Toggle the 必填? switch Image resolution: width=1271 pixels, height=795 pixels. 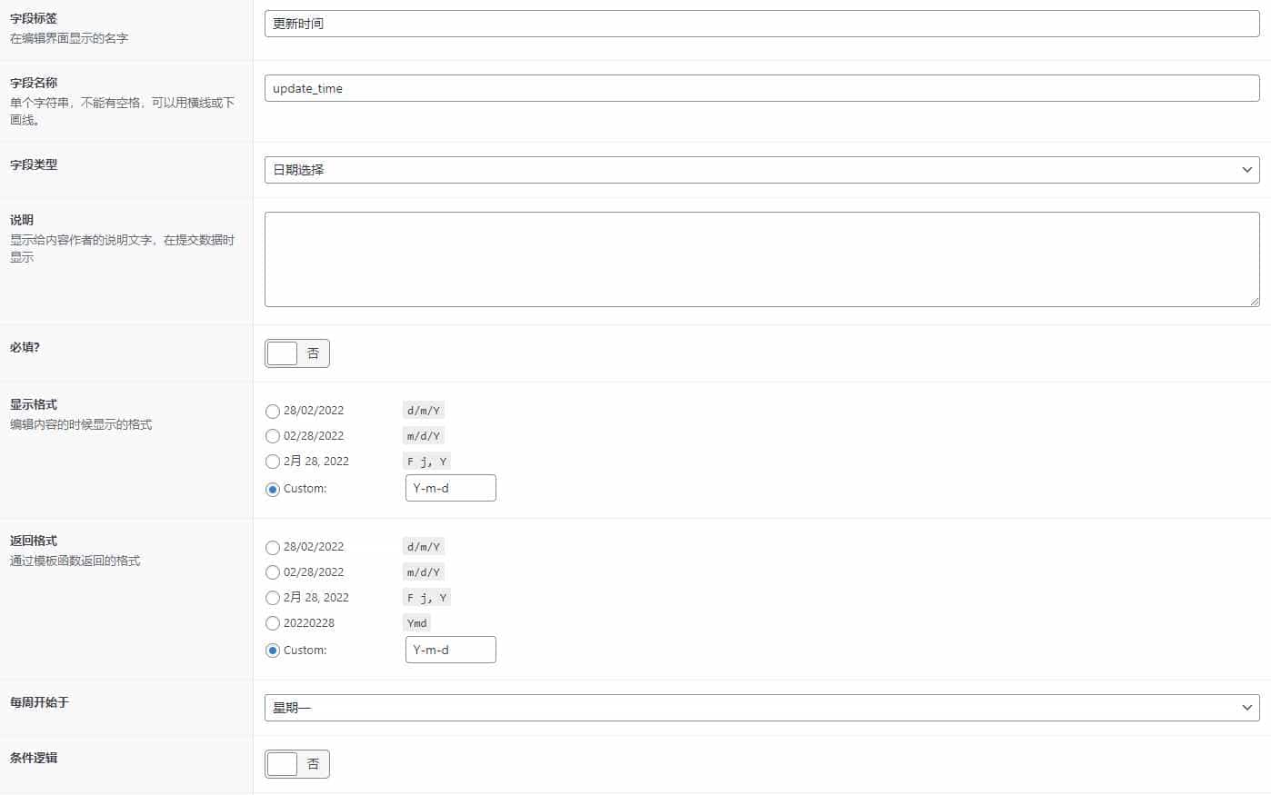(297, 353)
